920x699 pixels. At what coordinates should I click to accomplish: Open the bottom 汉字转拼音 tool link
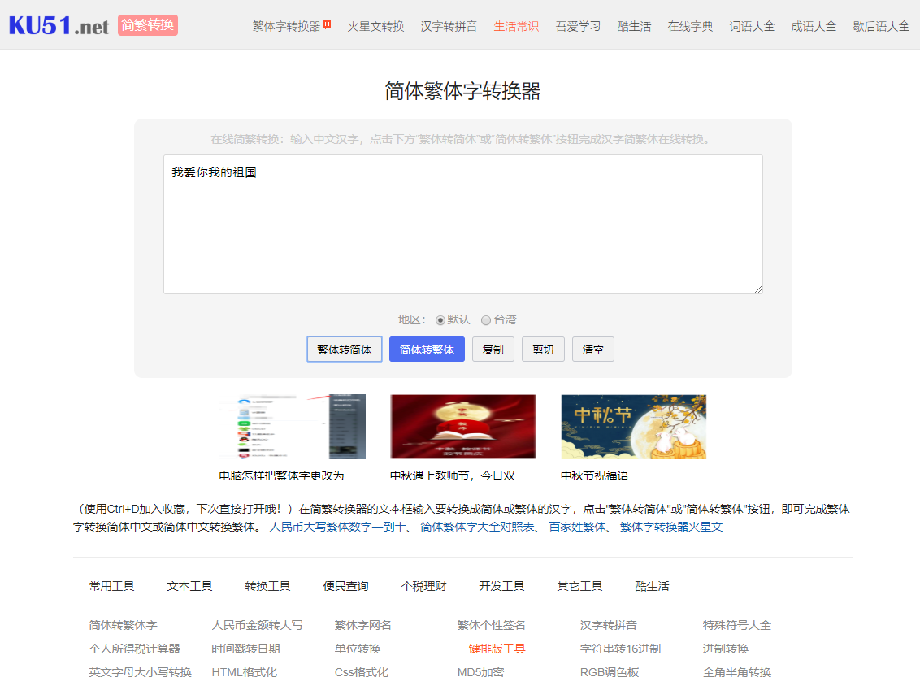coord(609,626)
